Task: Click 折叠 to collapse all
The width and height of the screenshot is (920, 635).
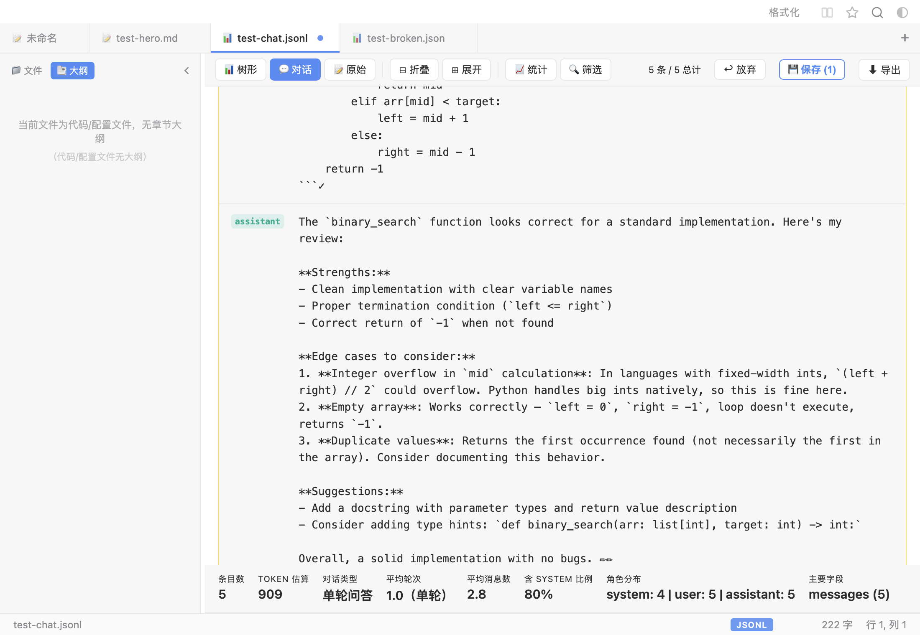Action: point(414,69)
